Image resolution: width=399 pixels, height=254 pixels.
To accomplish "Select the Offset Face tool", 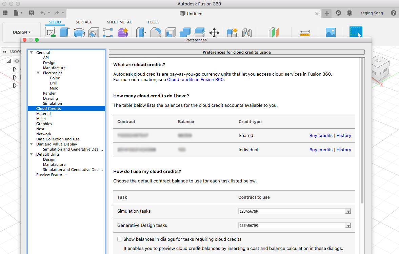I will (x=199, y=32).
